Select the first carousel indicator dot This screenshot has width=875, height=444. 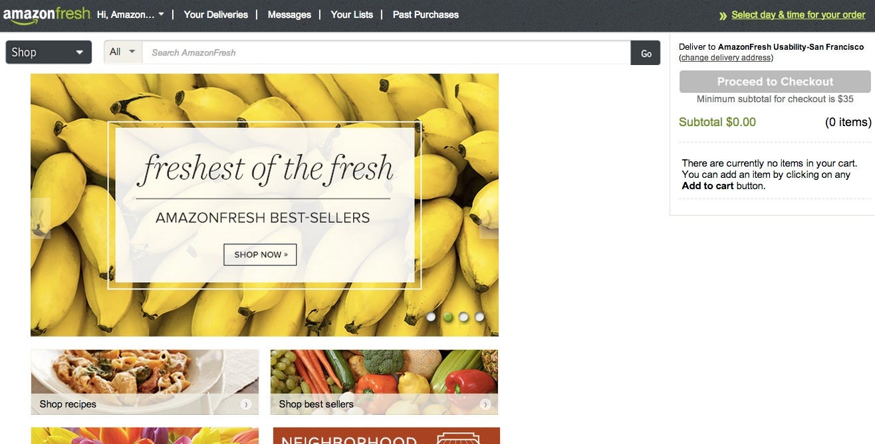point(431,317)
